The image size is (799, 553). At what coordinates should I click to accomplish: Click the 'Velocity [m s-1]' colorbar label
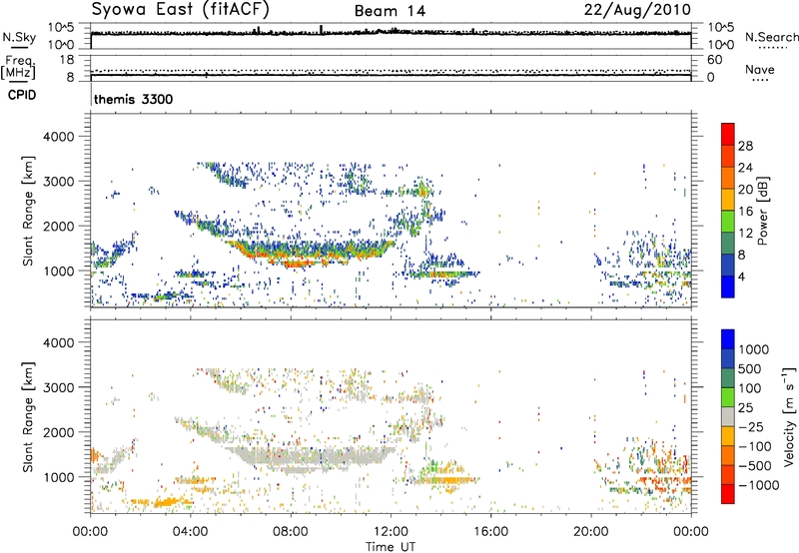(x=789, y=416)
